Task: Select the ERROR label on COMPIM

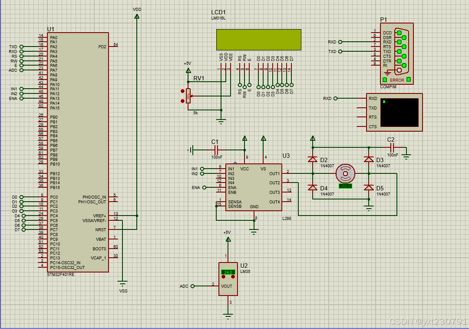Action: tap(397, 80)
